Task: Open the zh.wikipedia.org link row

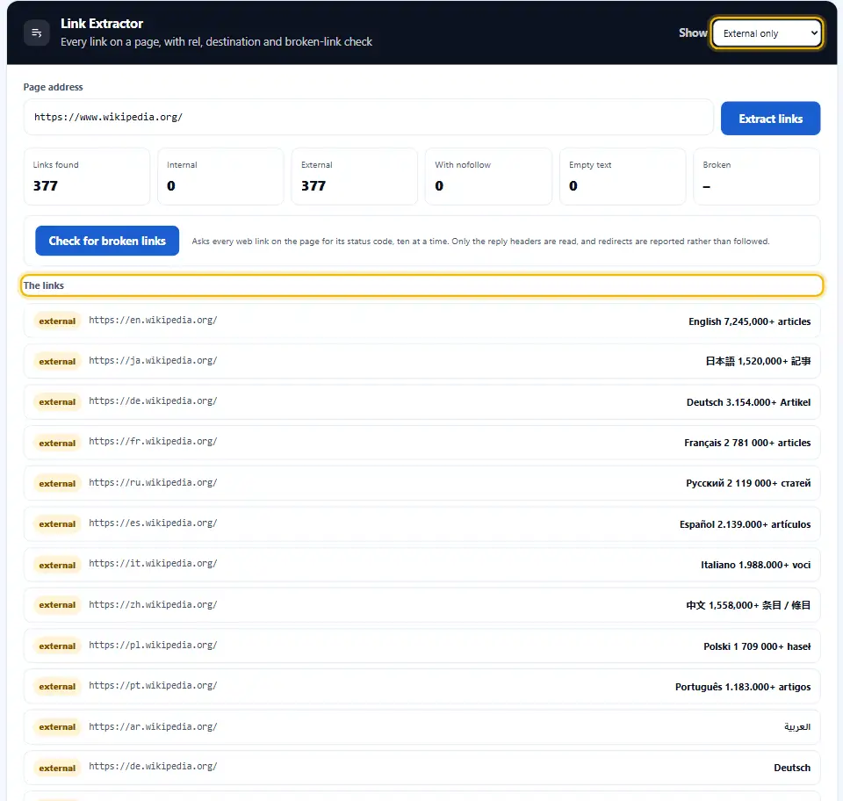Action: [x=422, y=605]
